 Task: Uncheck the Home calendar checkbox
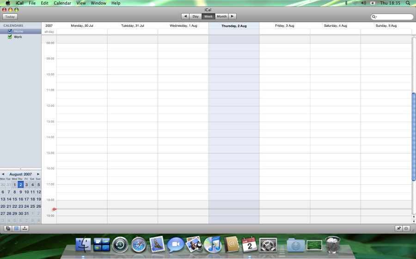click(x=10, y=31)
